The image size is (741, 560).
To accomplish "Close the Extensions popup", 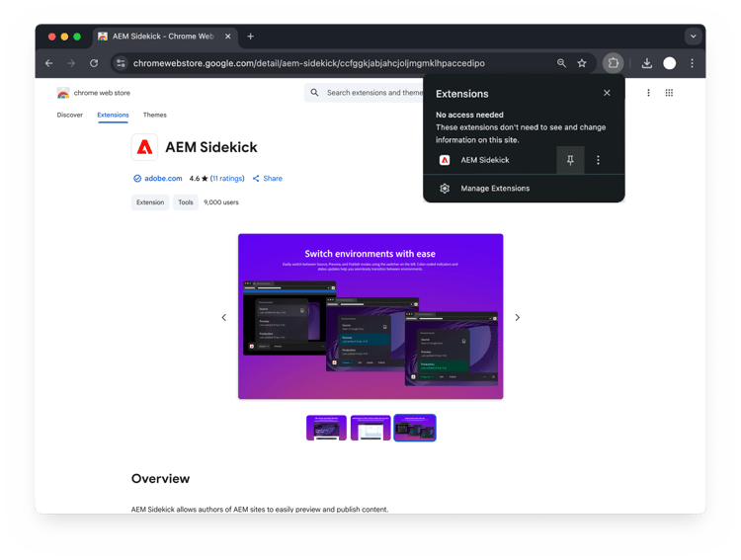I will (607, 93).
